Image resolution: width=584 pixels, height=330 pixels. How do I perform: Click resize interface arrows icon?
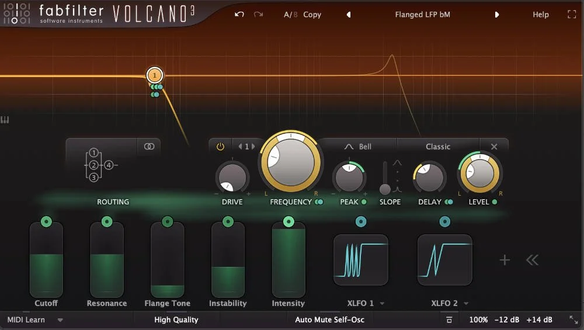[x=573, y=319]
